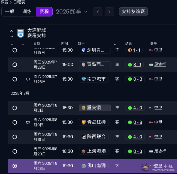This screenshot has width=177, height=174.
Task: Click TV broadcast icon on 青岛红狮 row
Action: pyautogui.click(x=28, y=122)
